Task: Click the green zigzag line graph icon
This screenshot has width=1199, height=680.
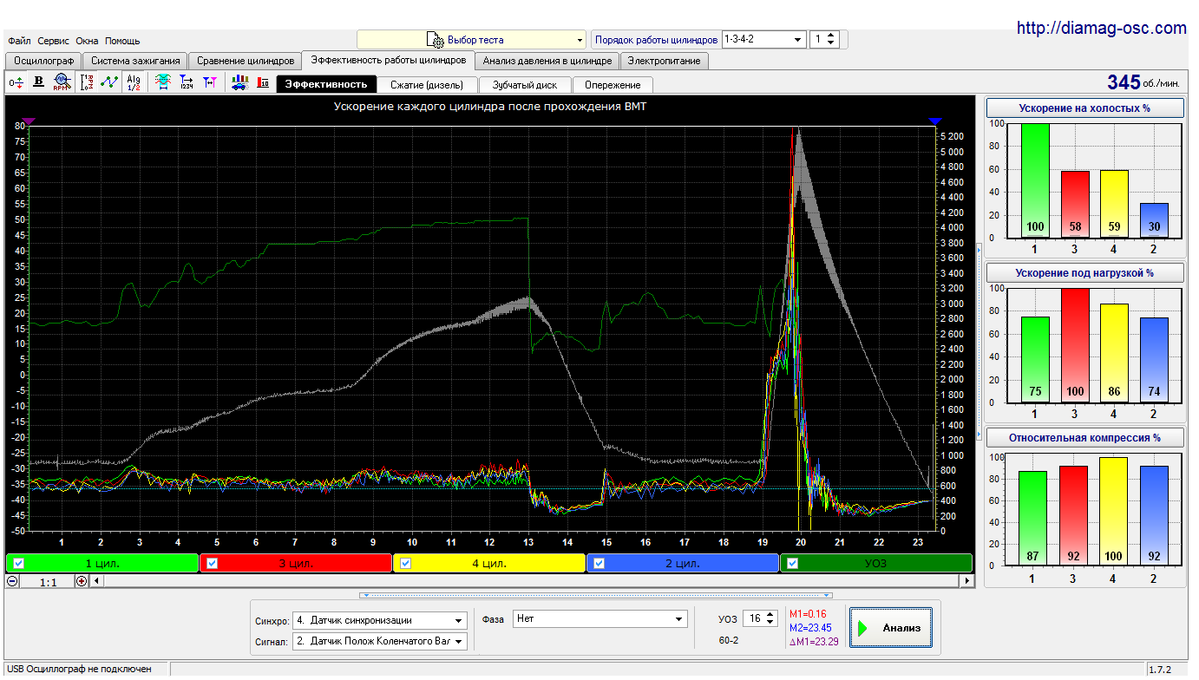Action: (x=109, y=82)
